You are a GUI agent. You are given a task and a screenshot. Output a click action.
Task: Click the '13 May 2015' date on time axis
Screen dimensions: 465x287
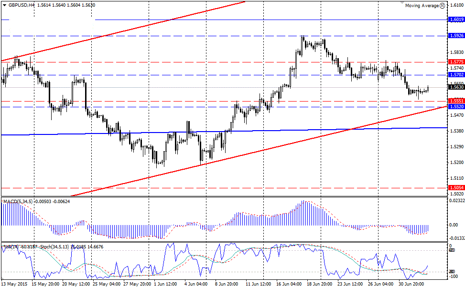(14, 284)
